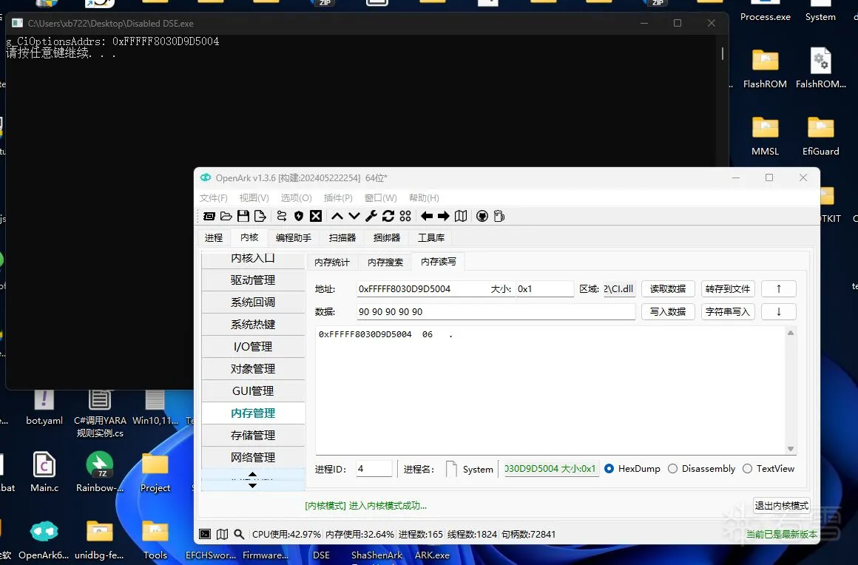Select 驱动管理 in kernel sidebar
The image size is (858, 565).
253,280
